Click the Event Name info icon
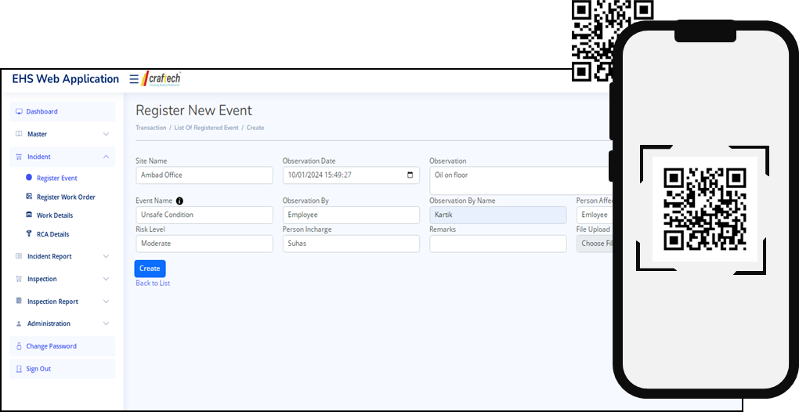799x412 pixels. pos(179,201)
